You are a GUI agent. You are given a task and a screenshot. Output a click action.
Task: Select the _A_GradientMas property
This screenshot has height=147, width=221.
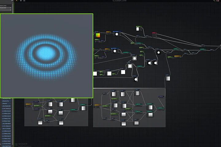tap(6, 144)
